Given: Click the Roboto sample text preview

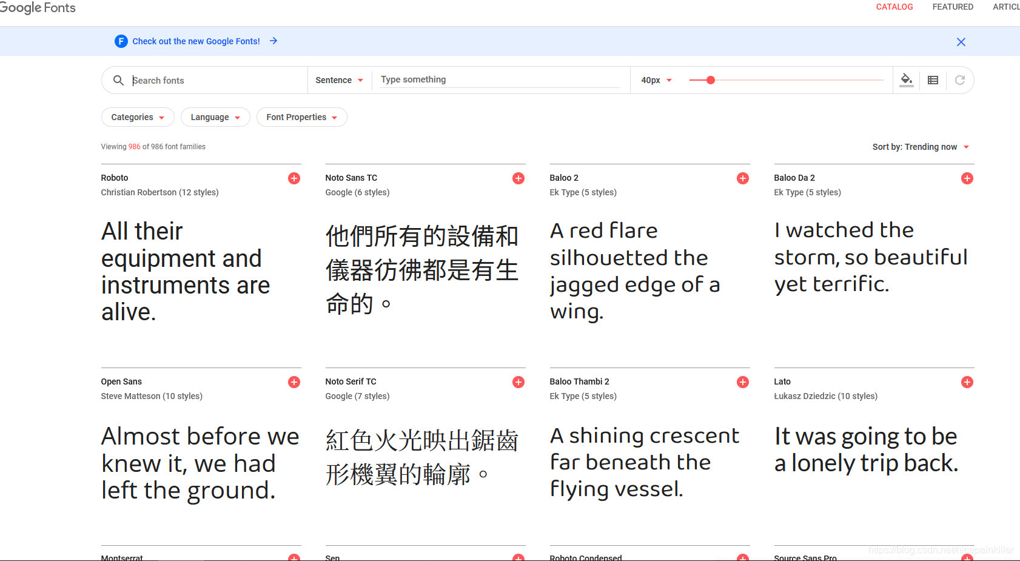Looking at the screenshot, I should 186,271.
